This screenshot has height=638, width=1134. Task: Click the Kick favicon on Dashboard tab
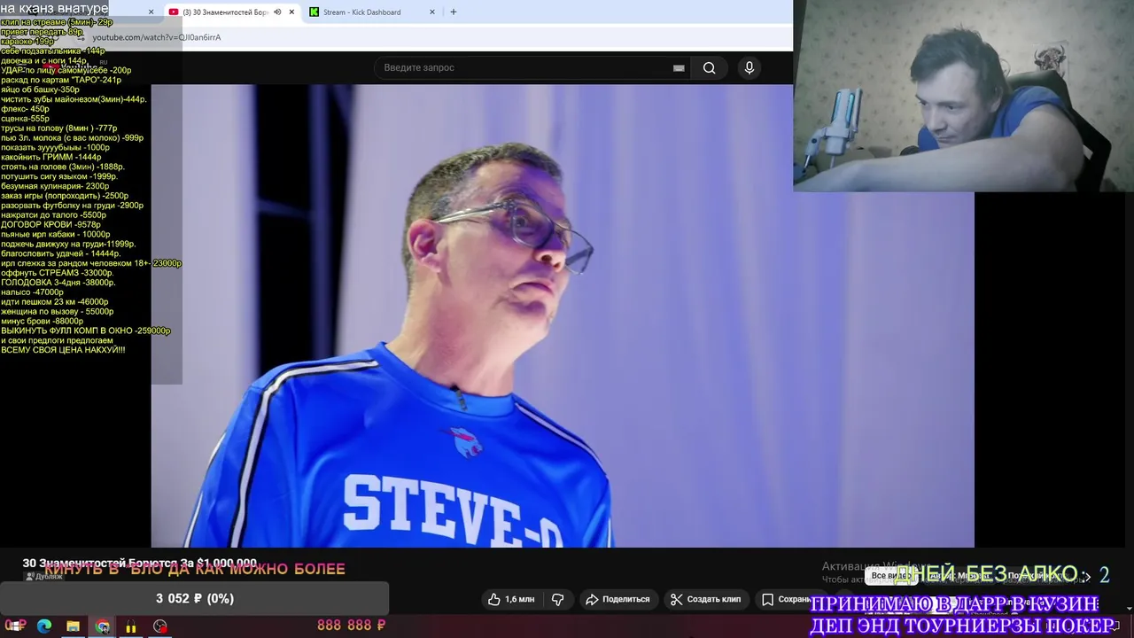[x=315, y=12]
